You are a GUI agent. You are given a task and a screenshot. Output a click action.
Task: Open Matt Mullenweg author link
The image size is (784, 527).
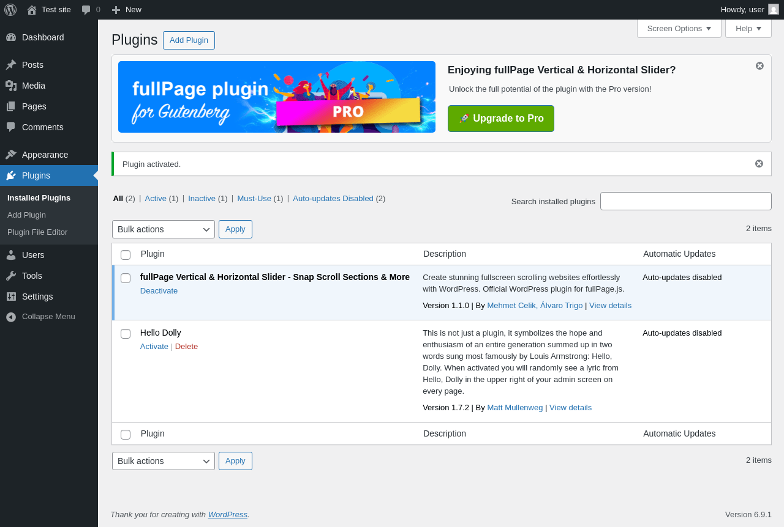click(x=515, y=408)
